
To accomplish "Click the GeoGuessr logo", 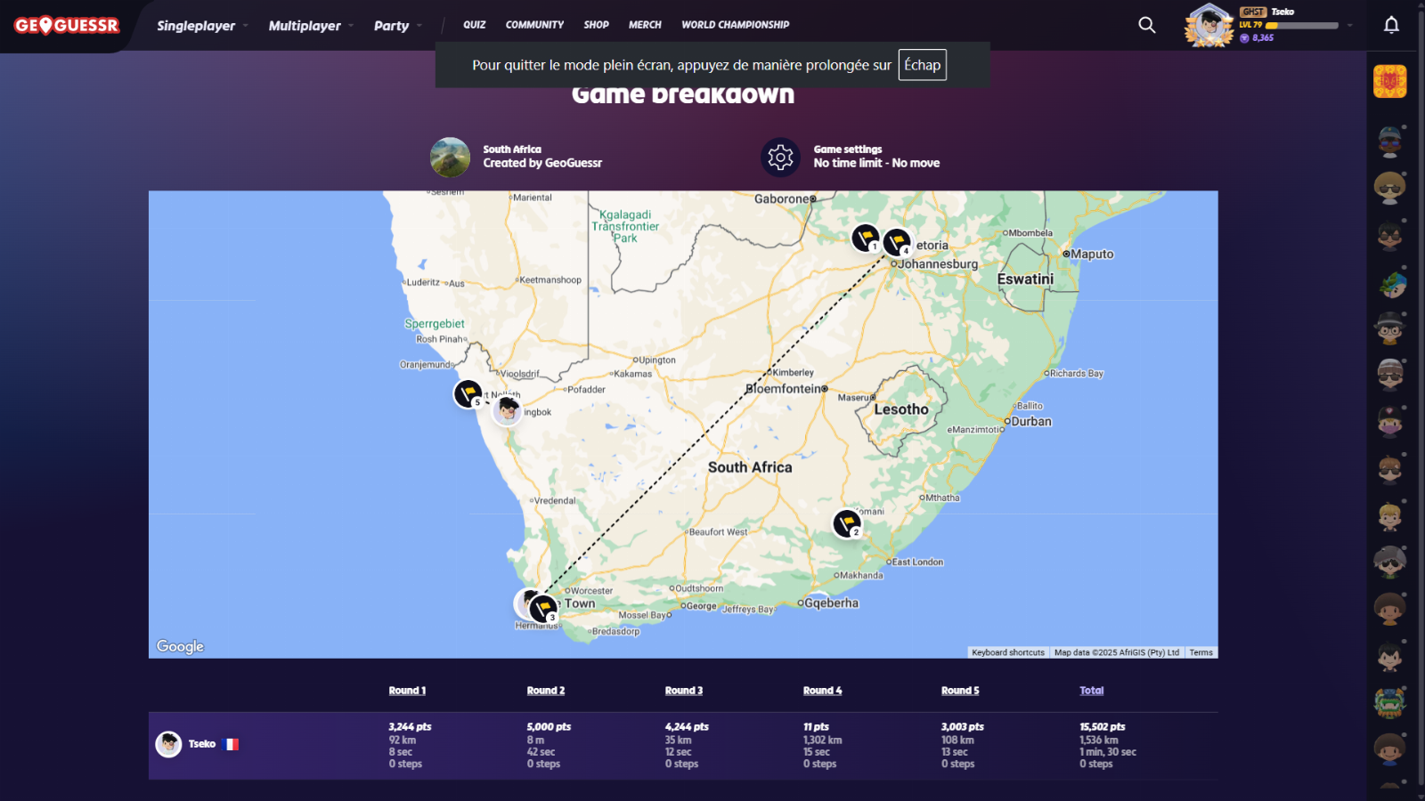I will pyautogui.click(x=67, y=26).
